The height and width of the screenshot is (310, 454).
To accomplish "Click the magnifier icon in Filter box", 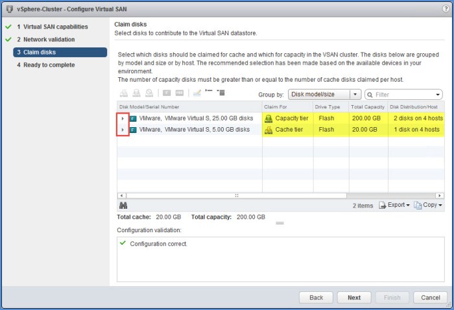I will pos(370,95).
